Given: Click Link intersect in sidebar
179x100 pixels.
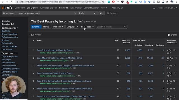Looking at the screenshot, I should pos(8,49).
